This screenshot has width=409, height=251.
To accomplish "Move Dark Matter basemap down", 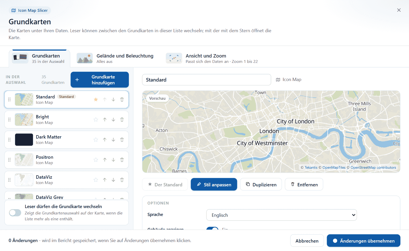I will click(x=113, y=140).
